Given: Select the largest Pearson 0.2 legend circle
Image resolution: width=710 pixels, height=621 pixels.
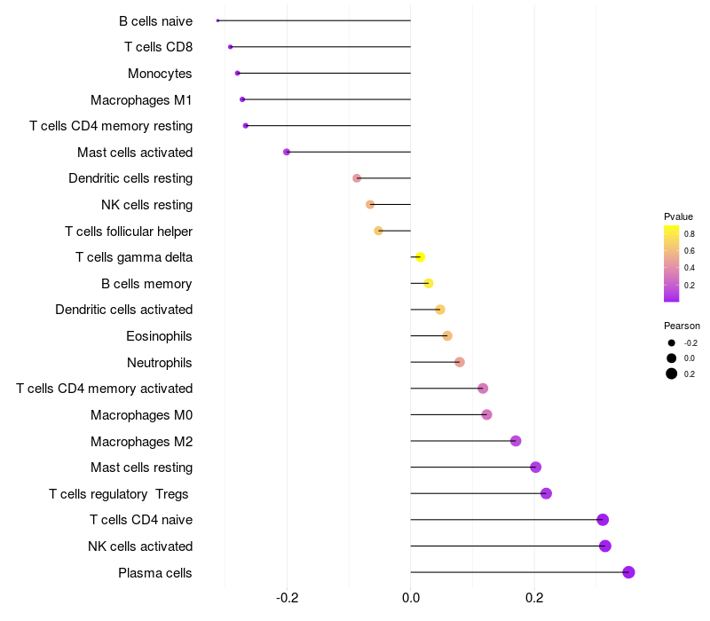Looking at the screenshot, I should point(672,373).
